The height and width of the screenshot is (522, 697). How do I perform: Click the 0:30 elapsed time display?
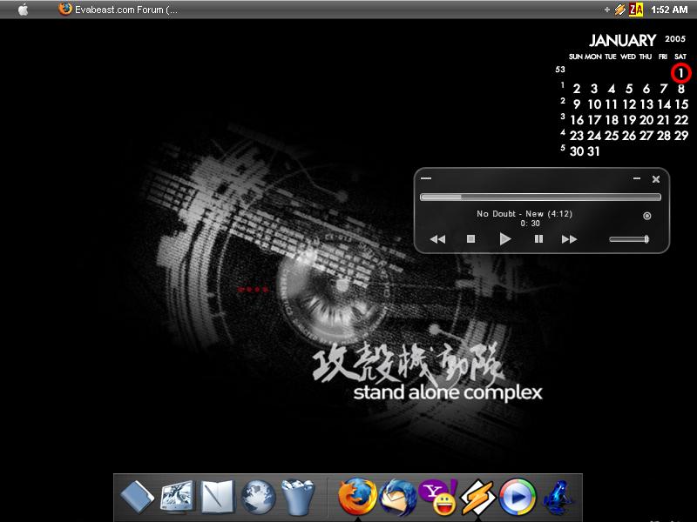pyautogui.click(x=530, y=224)
